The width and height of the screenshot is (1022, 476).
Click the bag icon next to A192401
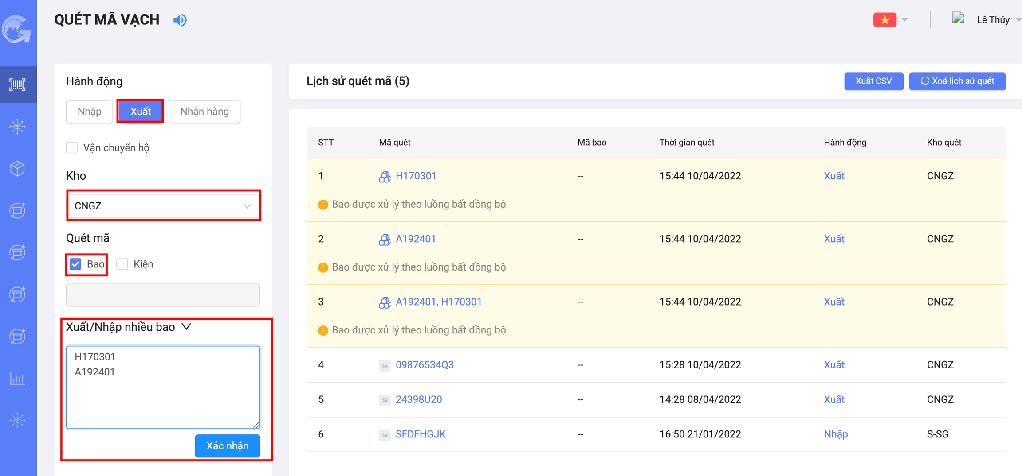point(385,239)
